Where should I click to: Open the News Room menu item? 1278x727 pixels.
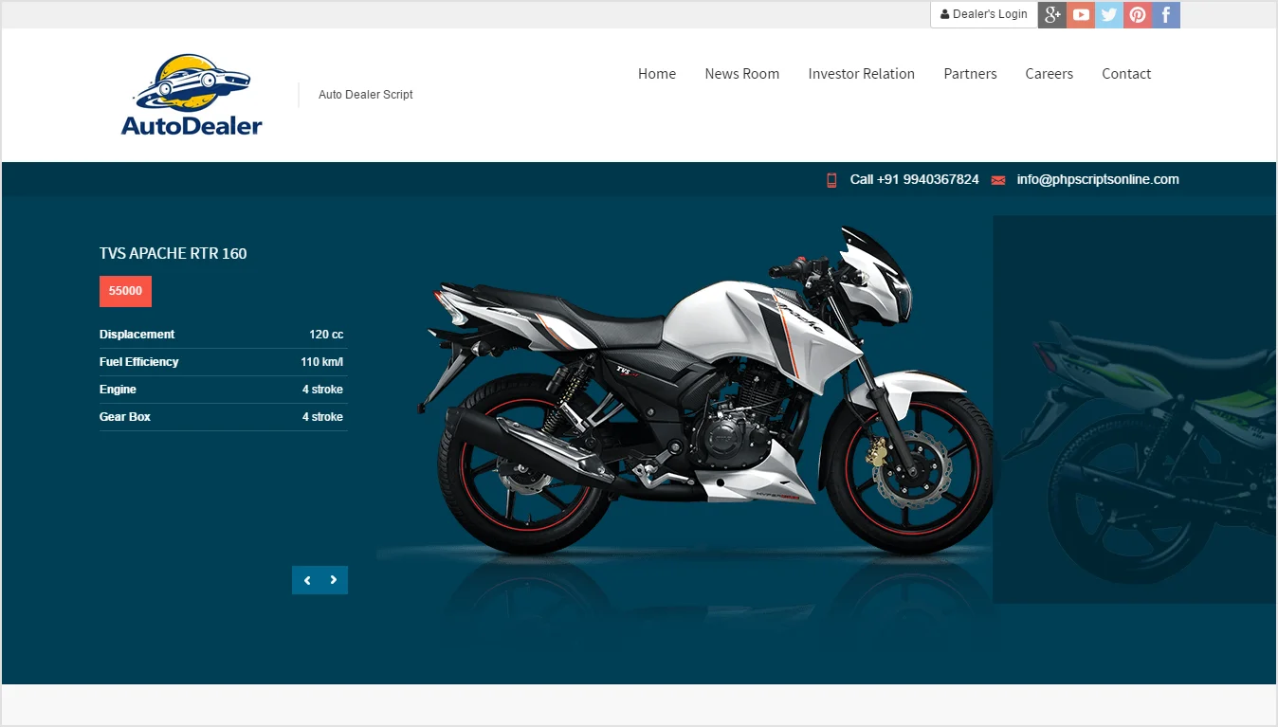742,74
